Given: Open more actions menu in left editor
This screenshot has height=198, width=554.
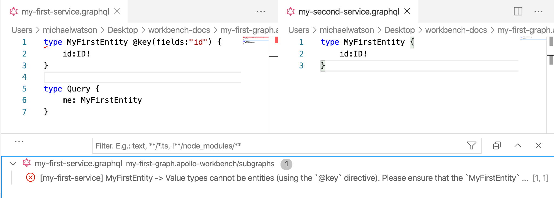Looking at the screenshot, I should 261,12.
